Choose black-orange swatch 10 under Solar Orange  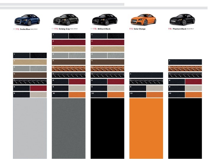pos(146,95)
